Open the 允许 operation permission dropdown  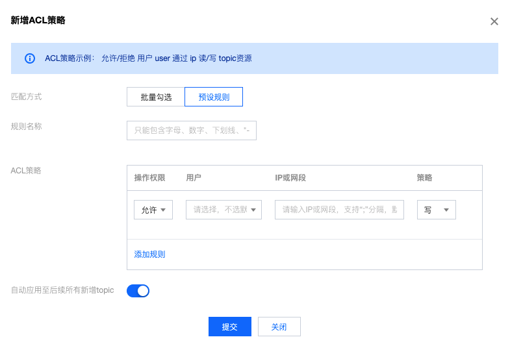[153, 210]
